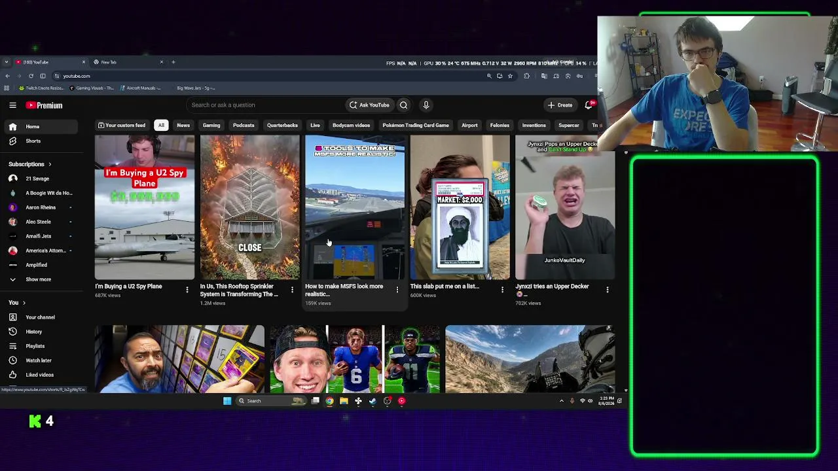Open YouTube notifications bell
The image size is (838, 471).
589,105
